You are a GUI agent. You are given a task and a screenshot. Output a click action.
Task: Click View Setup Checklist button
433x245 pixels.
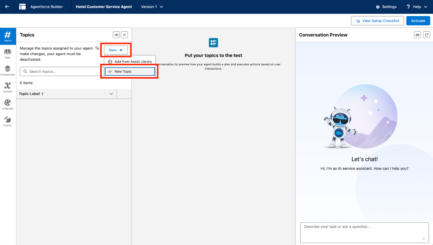(x=377, y=21)
